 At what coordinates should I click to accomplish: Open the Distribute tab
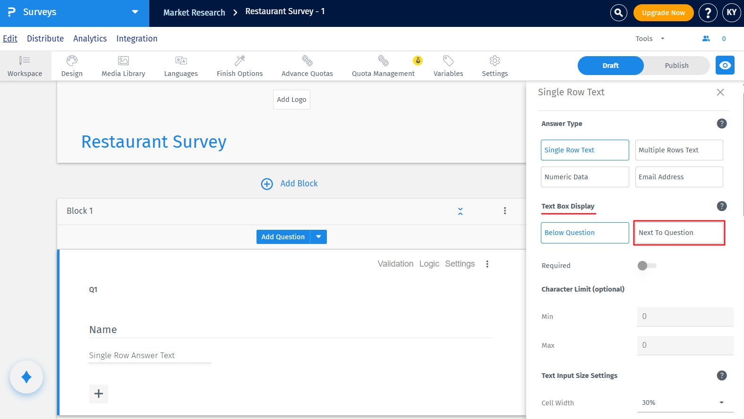click(x=45, y=39)
